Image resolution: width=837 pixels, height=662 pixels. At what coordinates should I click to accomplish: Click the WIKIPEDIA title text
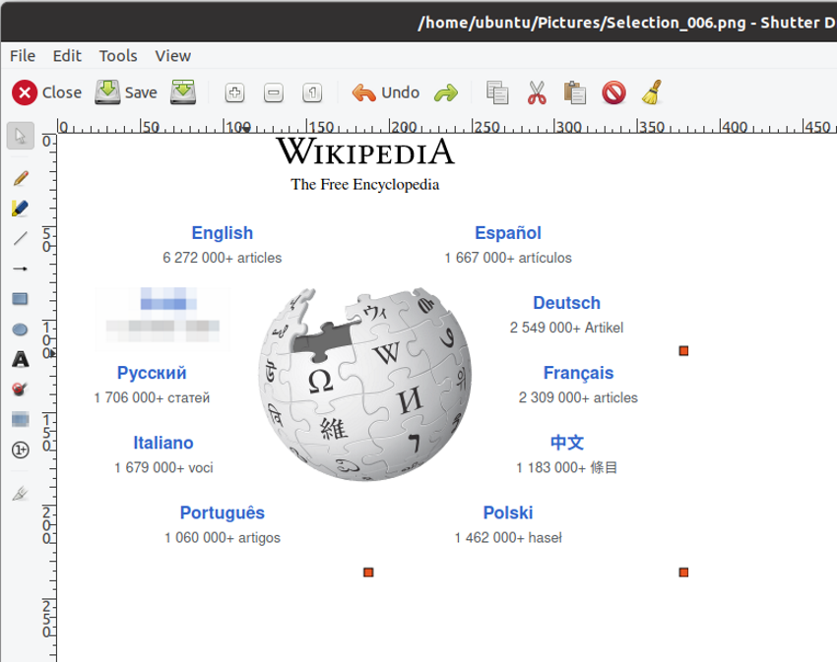365,151
